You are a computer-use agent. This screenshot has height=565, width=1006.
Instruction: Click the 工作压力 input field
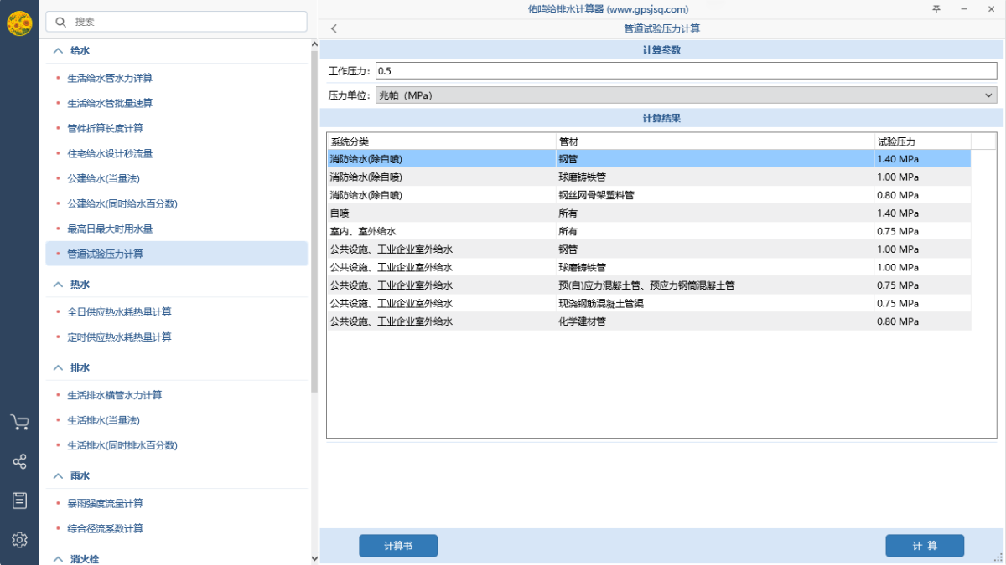(685, 71)
